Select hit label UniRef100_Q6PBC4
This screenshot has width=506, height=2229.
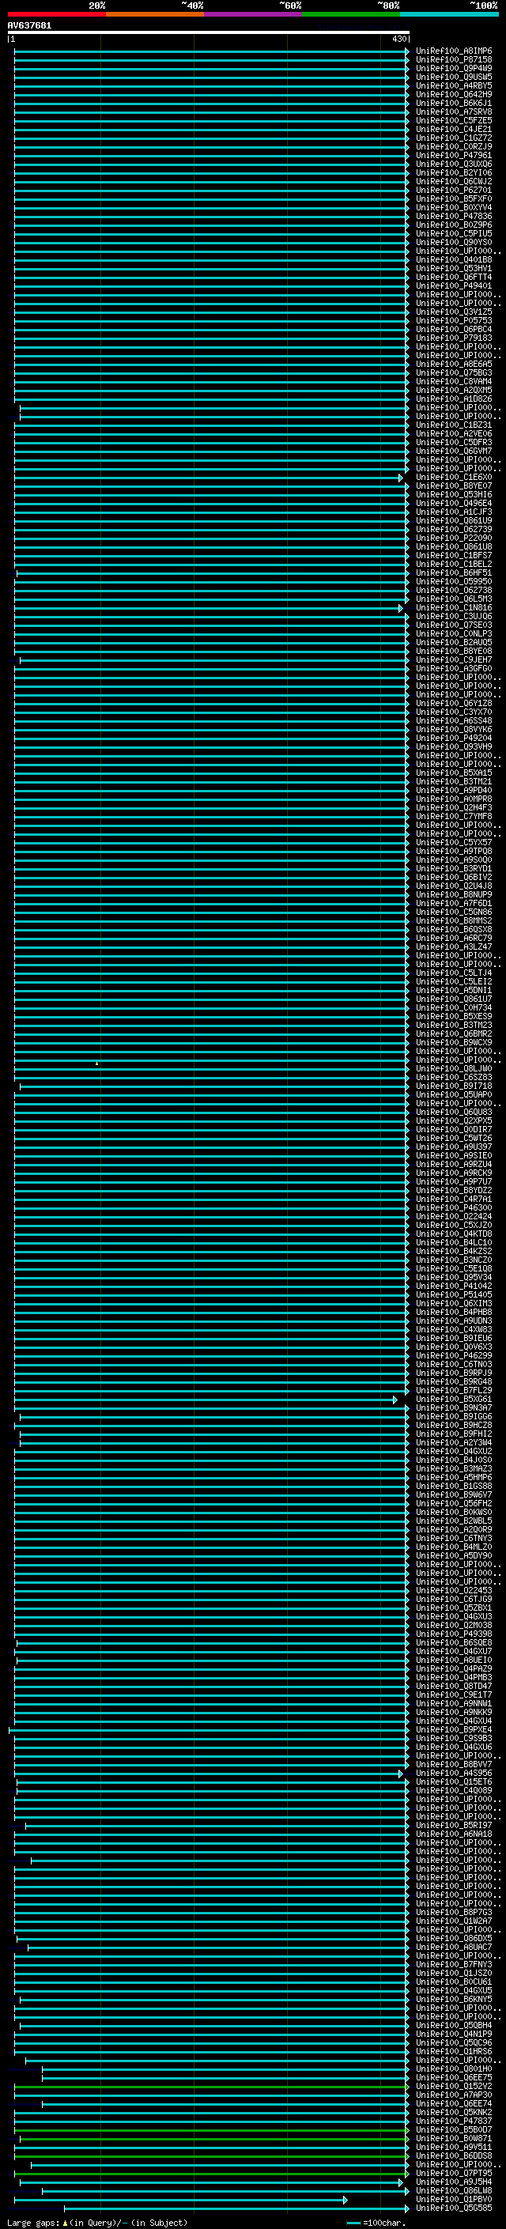pyautogui.click(x=454, y=330)
